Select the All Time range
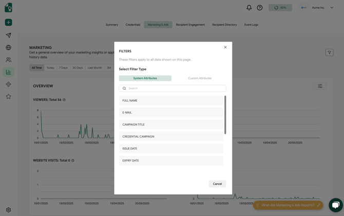 tap(36, 68)
